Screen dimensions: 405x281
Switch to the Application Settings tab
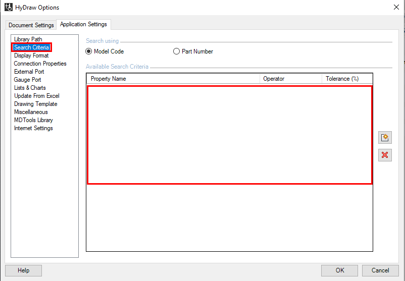[83, 24]
